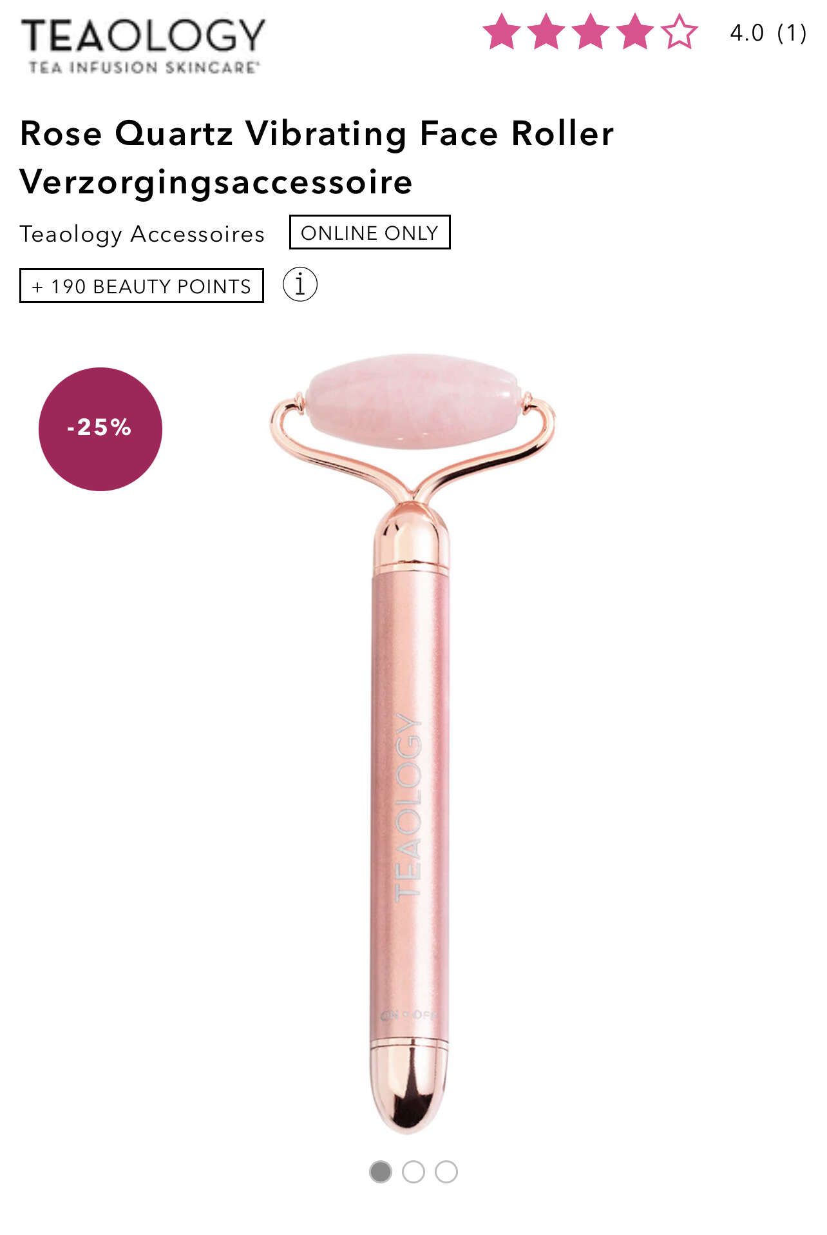The image size is (827, 1235).
Task: Click the second pink rating star
Action: (x=546, y=32)
